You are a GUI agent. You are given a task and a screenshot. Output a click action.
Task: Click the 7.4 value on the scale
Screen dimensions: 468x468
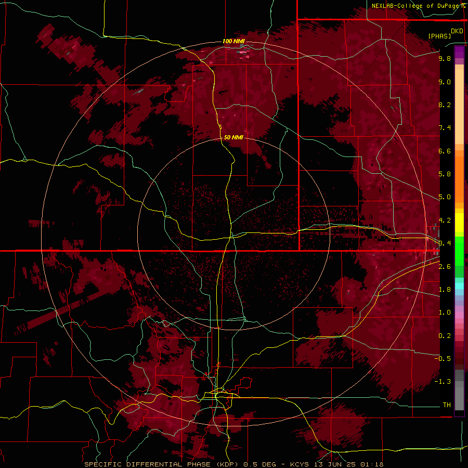(445, 128)
